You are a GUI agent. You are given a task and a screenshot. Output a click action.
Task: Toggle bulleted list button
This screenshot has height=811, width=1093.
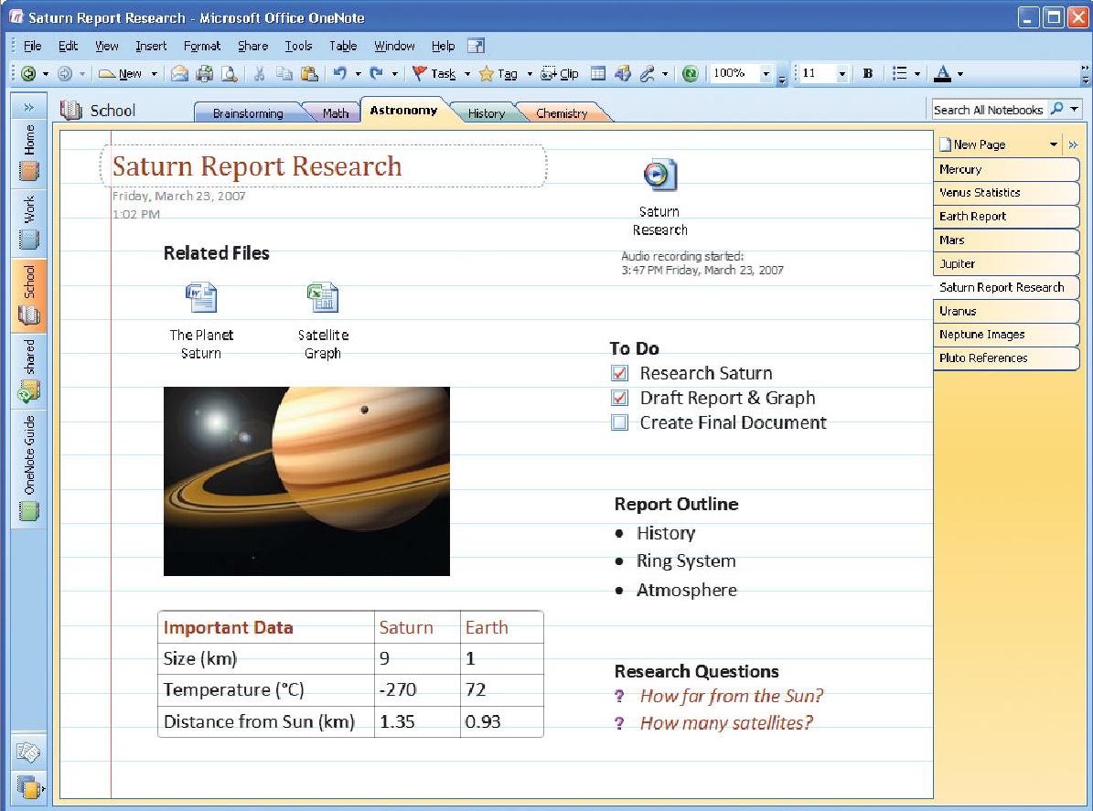tap(900, 73)
